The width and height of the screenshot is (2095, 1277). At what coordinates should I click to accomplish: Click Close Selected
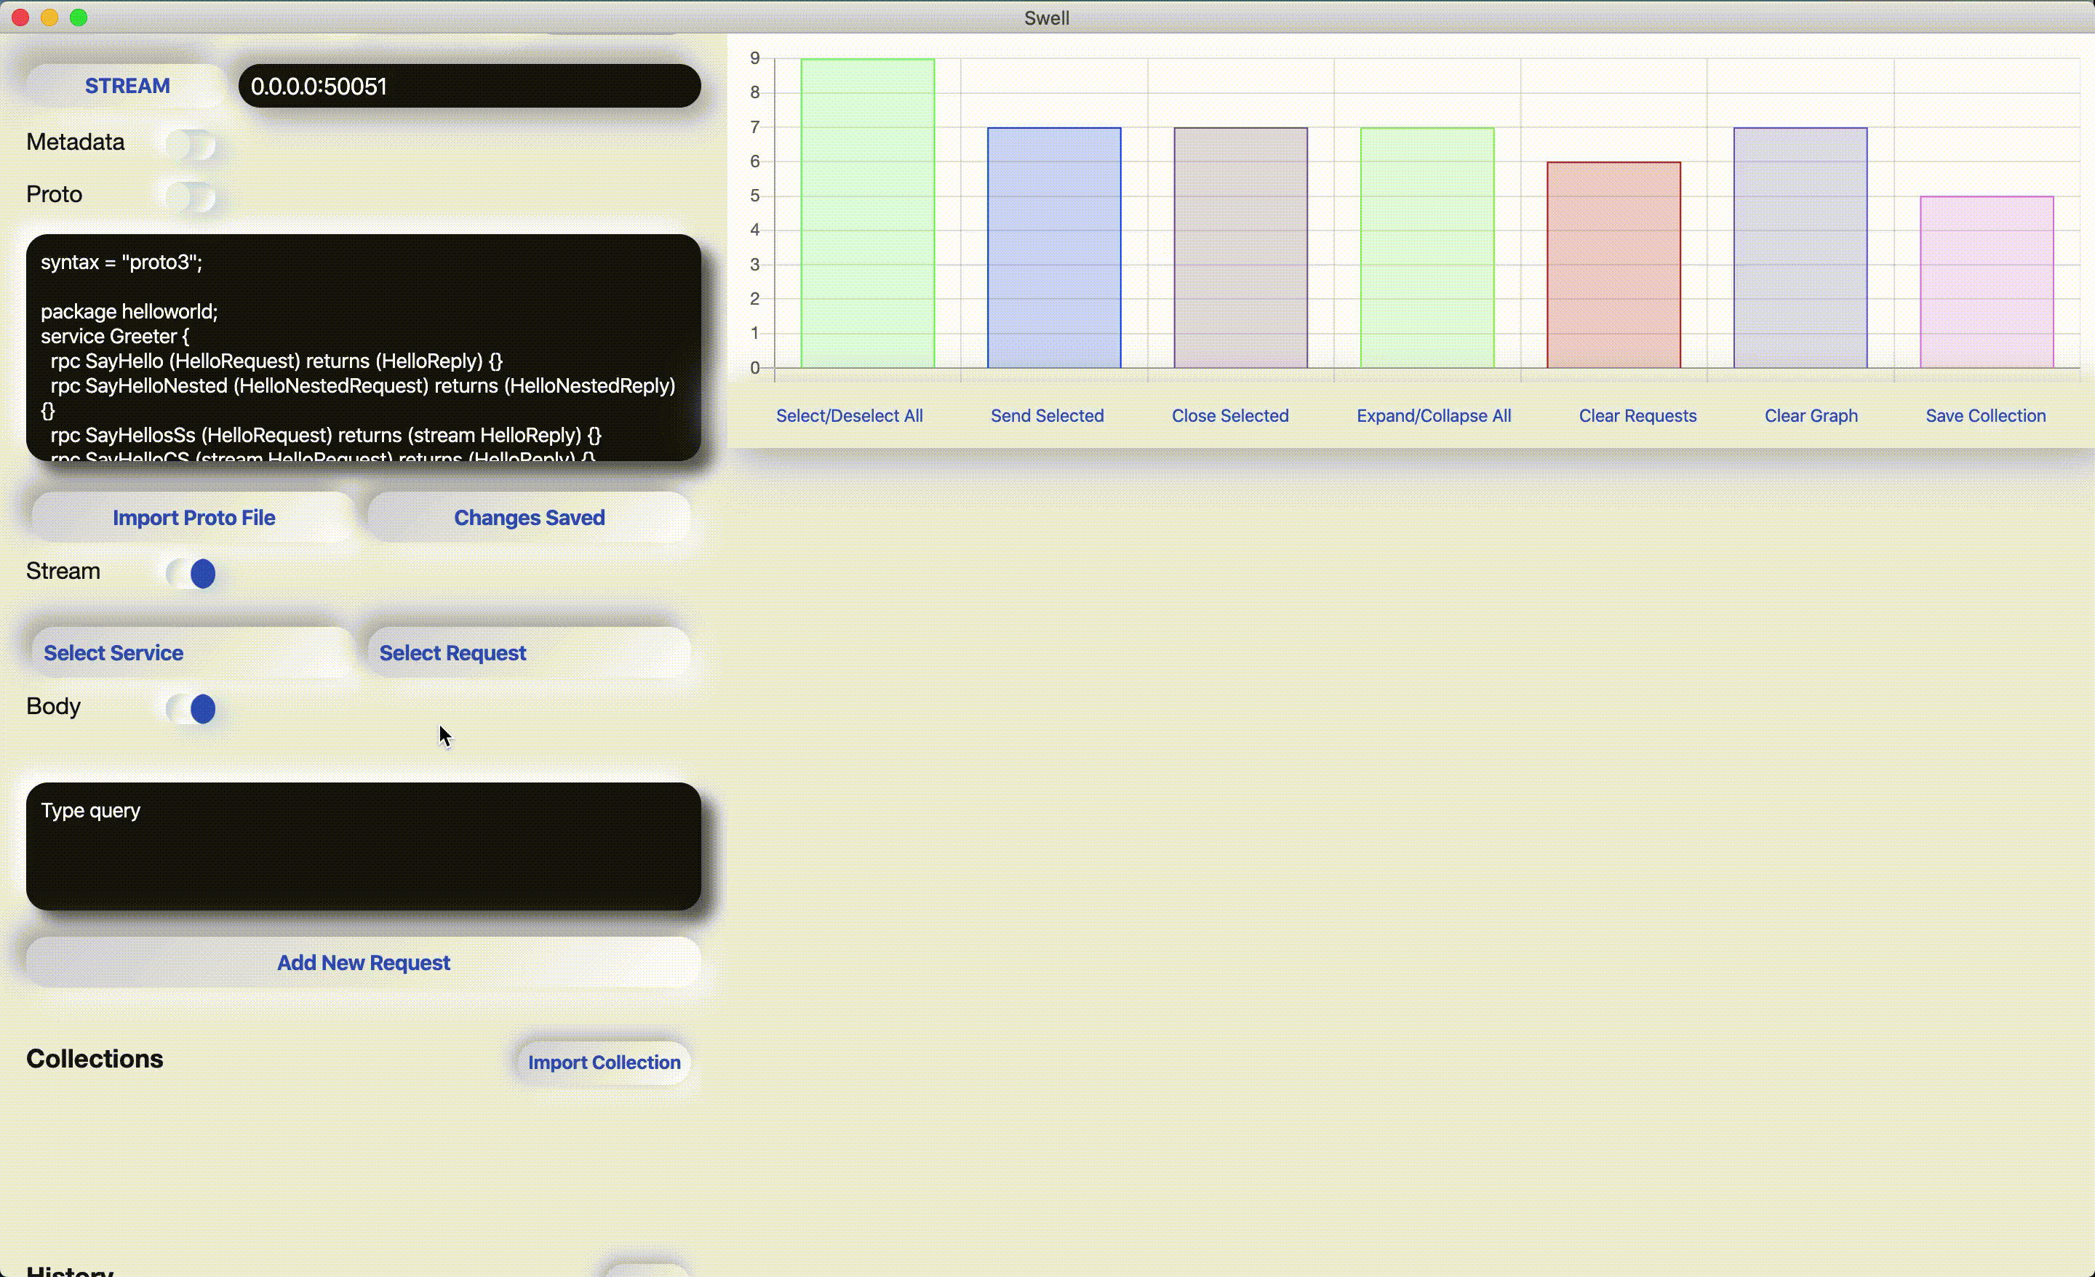(1229, 416)
